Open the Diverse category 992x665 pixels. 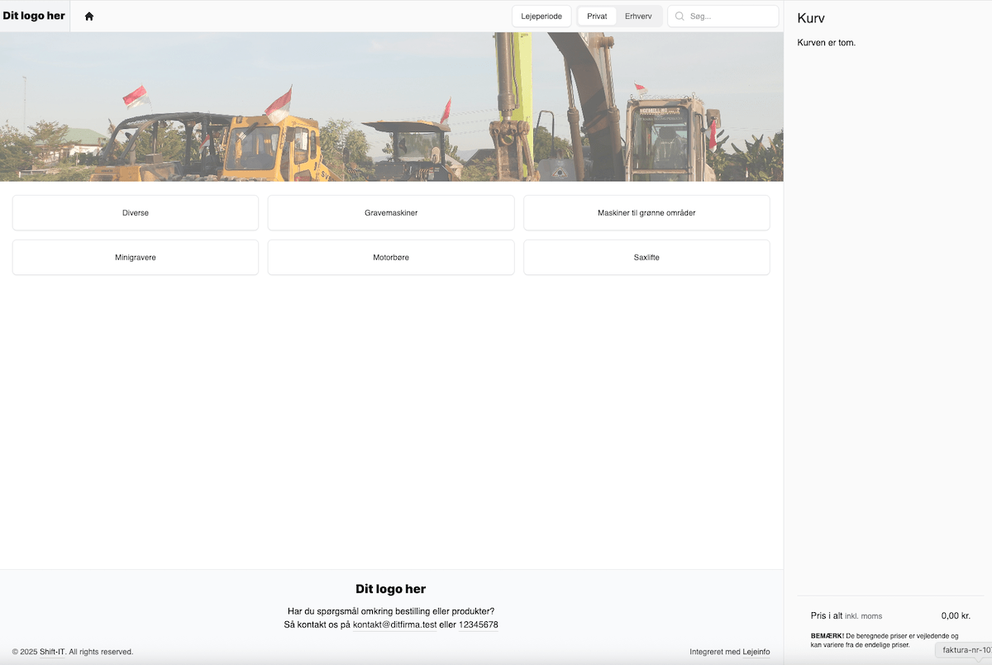pyautogui.click(x=136, y=213)
